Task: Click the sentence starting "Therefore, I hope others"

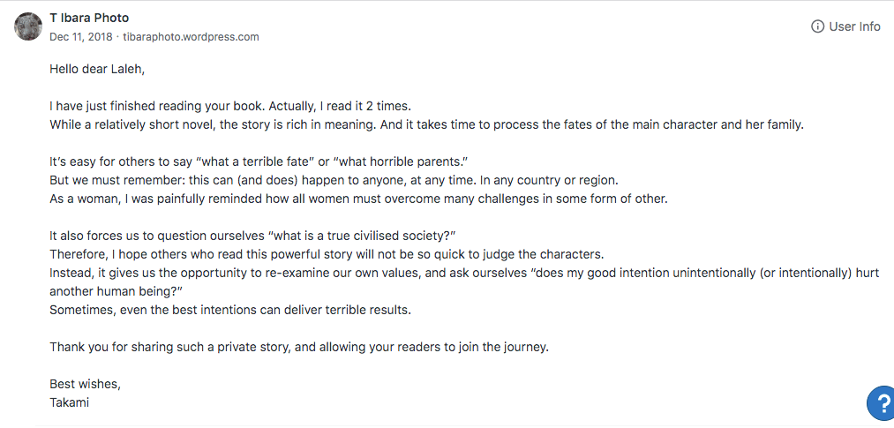Action: pyautogui.click(x=326, y=254)
